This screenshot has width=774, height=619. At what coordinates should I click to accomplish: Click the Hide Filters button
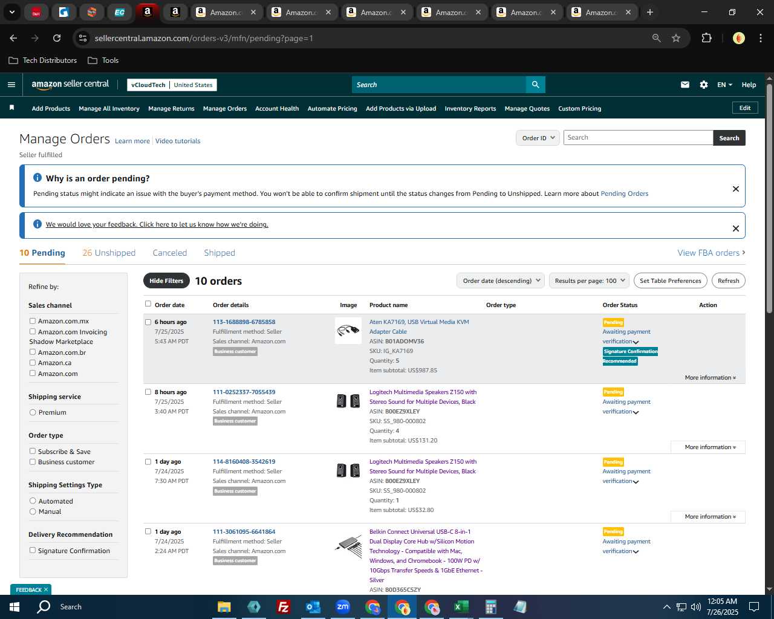coord(166,280)
